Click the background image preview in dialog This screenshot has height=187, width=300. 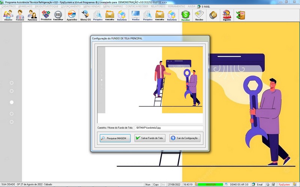point(150,85)
